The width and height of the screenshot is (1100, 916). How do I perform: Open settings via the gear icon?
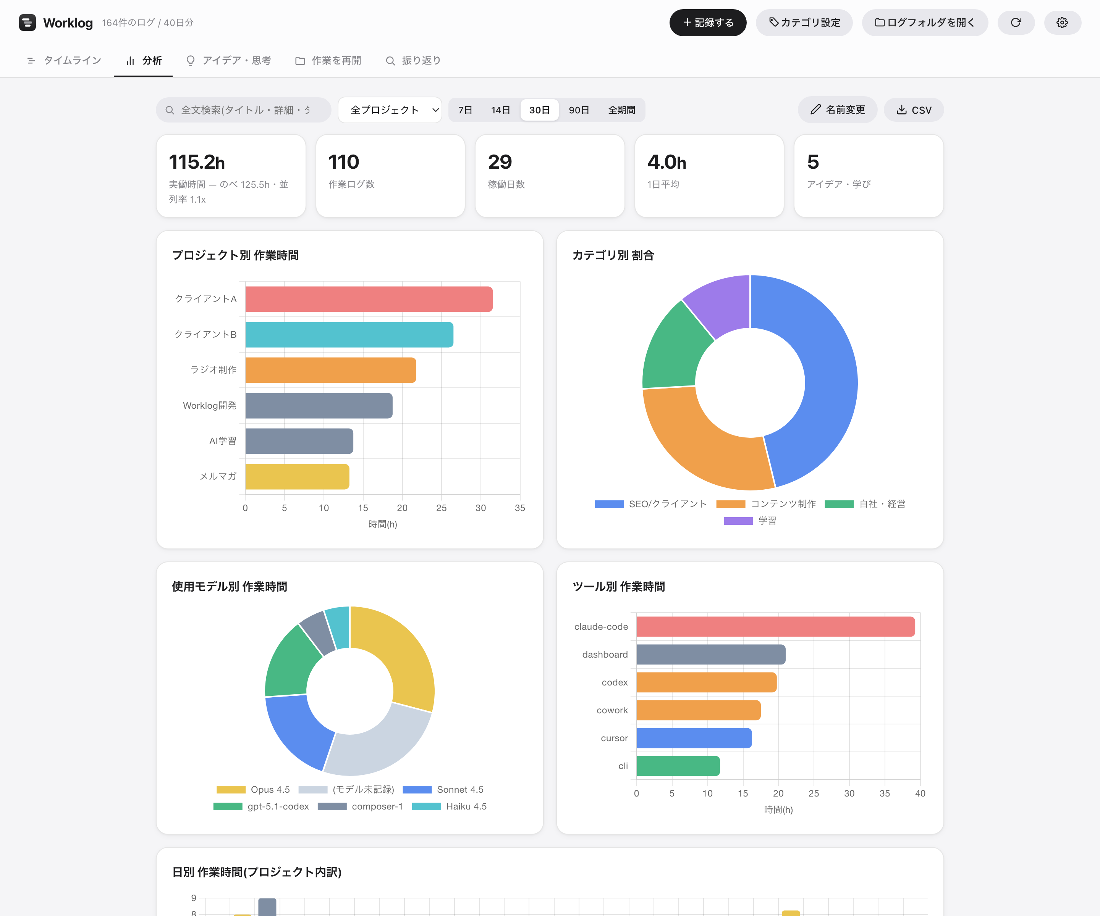[1062, 23]
